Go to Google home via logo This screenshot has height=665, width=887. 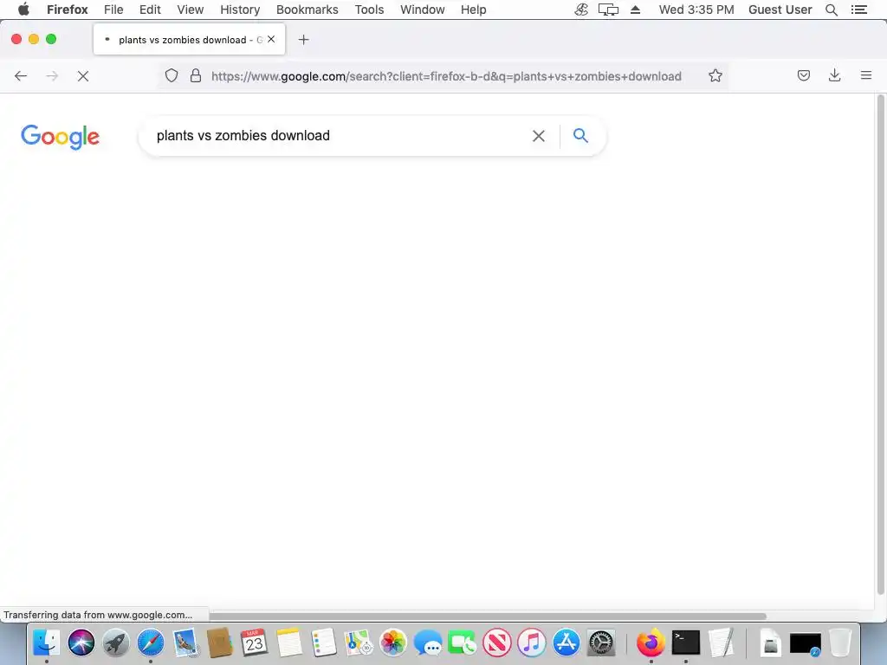click(60, 137)
